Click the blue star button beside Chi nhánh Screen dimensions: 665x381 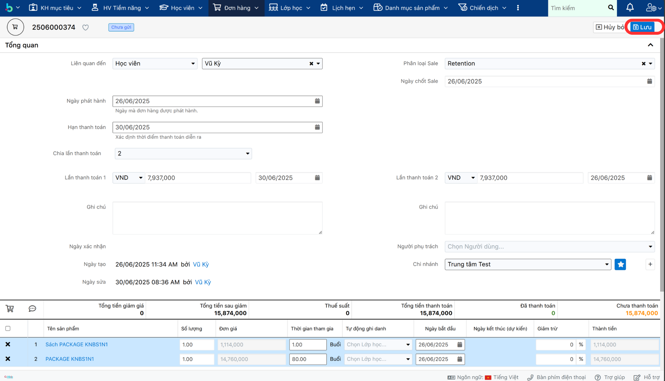(620, 264)
